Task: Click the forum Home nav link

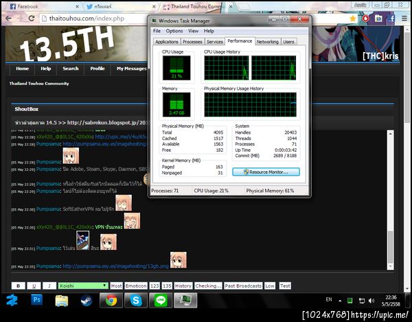Action: (x=23, y=69)
